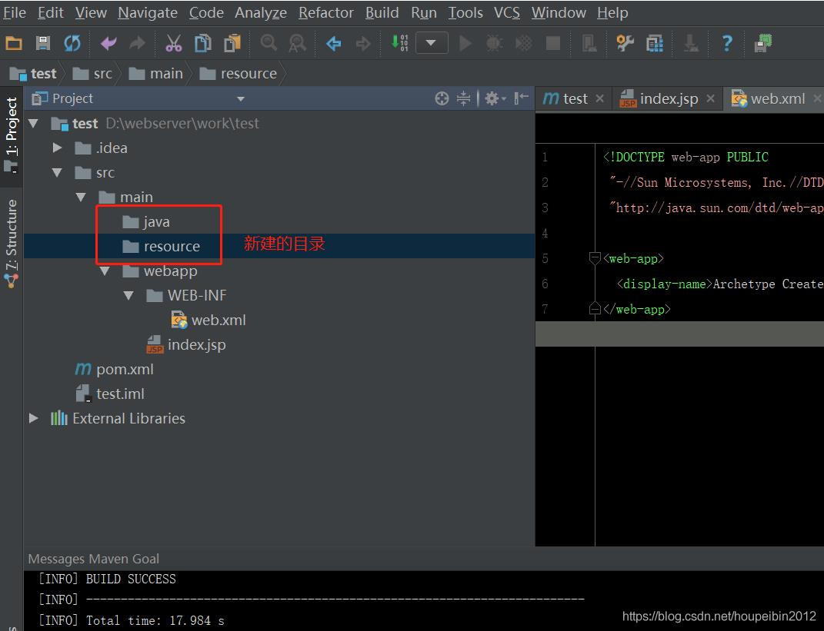Screen dimensions: 824x631
Task: Open the Build menu
Action: 382,12
